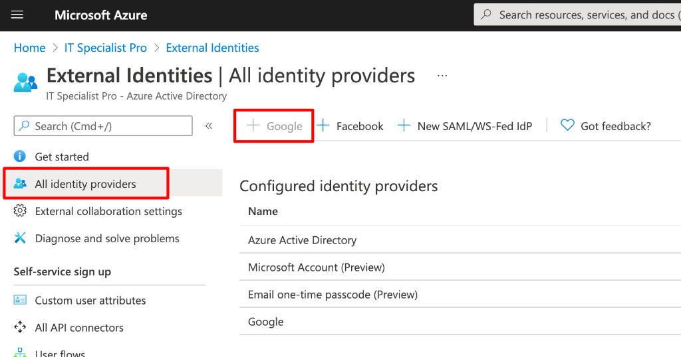The height and width of the screenshot is (357, 681).
Task: Collapse the sidebar with double chevron
Action: [209, 125]
